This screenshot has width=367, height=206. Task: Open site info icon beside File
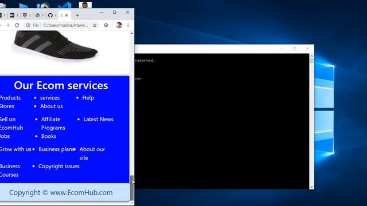click(28, 25)
